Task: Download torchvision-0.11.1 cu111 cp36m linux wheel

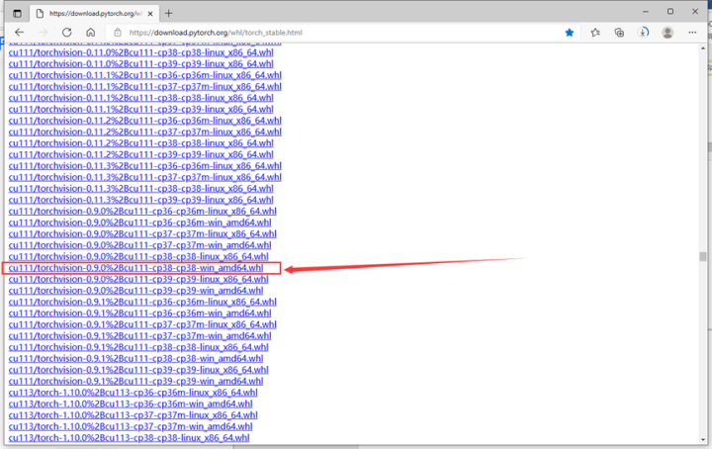Action: click(x=144, y=75)
